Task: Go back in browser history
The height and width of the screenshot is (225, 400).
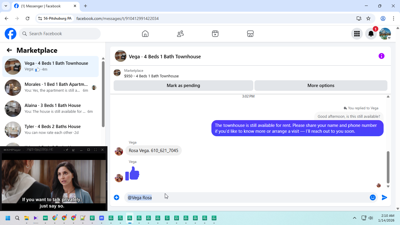Action: pos(6,18)
